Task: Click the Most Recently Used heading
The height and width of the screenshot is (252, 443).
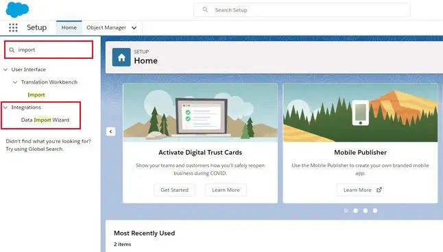Action: click(145, 233)
